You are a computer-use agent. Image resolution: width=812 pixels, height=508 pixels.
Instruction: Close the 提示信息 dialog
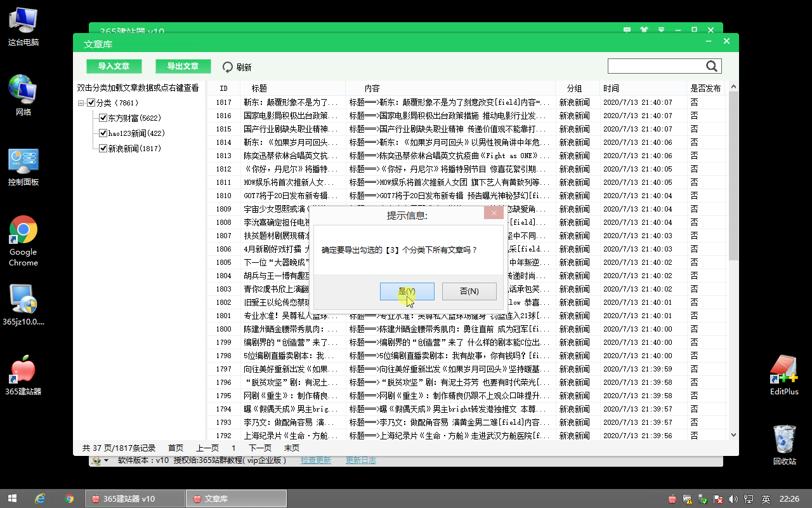(x=493, y=213)
